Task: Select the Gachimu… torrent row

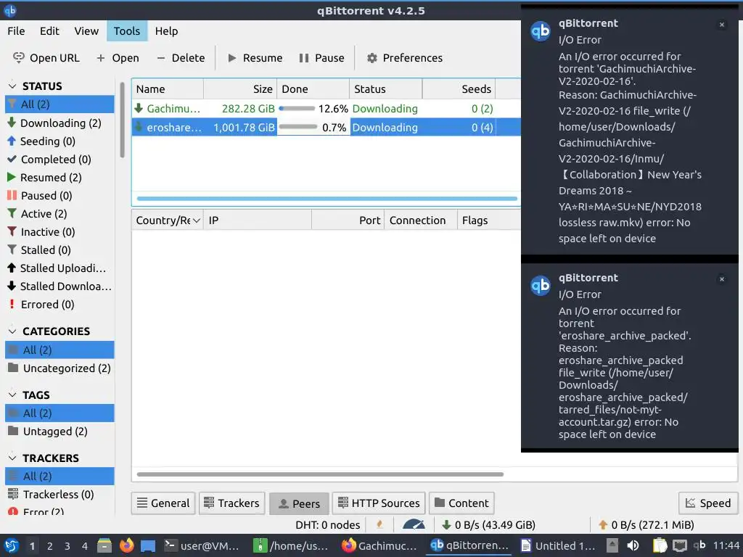Action: tap(326, 109)
